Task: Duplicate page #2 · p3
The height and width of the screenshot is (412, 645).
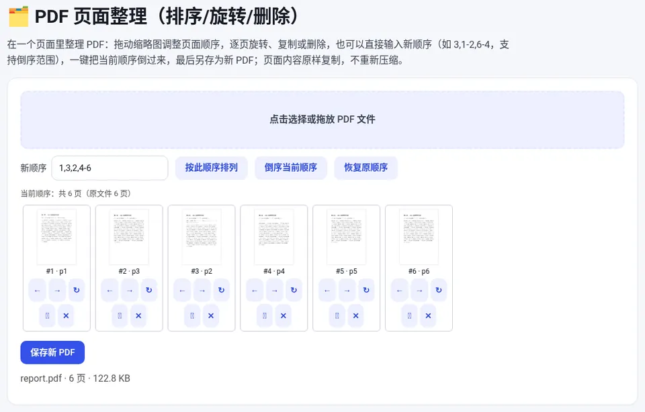Action: 120,316
